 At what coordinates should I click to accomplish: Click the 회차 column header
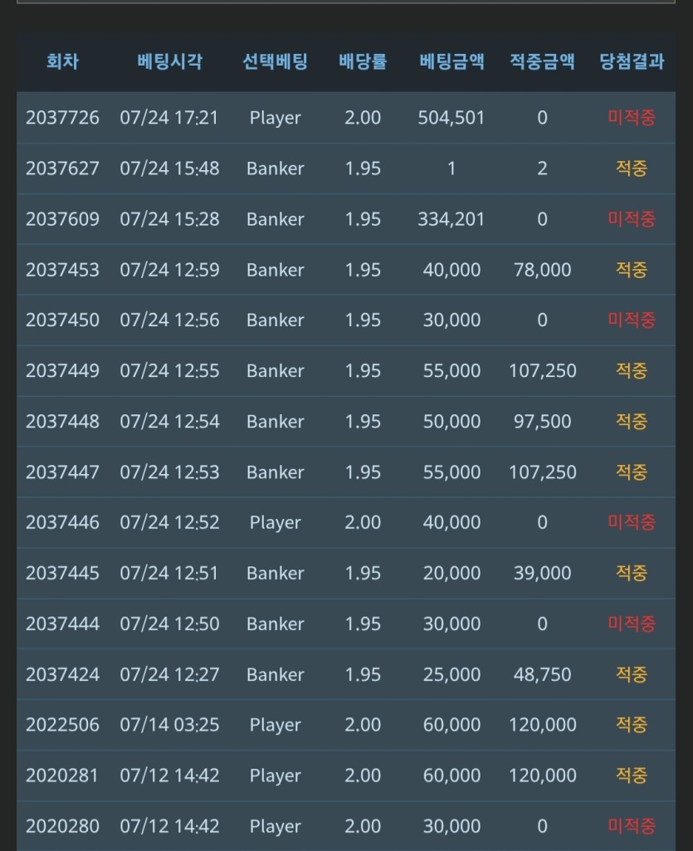click(62, 61)
